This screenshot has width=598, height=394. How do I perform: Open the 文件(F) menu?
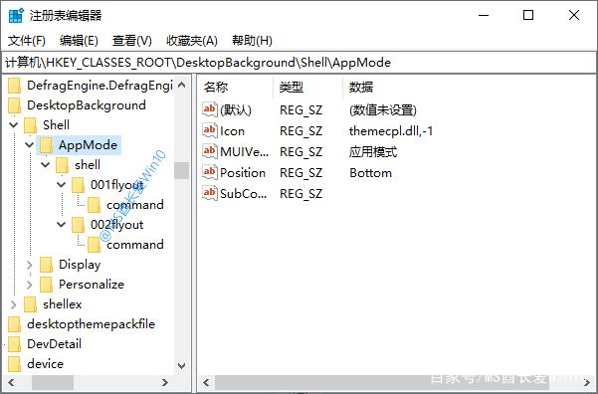[x=27, y=41]
